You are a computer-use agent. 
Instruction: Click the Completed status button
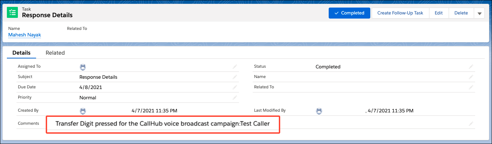(x=349, y=13)
